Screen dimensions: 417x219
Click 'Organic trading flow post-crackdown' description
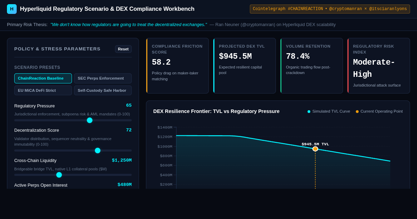308,70
